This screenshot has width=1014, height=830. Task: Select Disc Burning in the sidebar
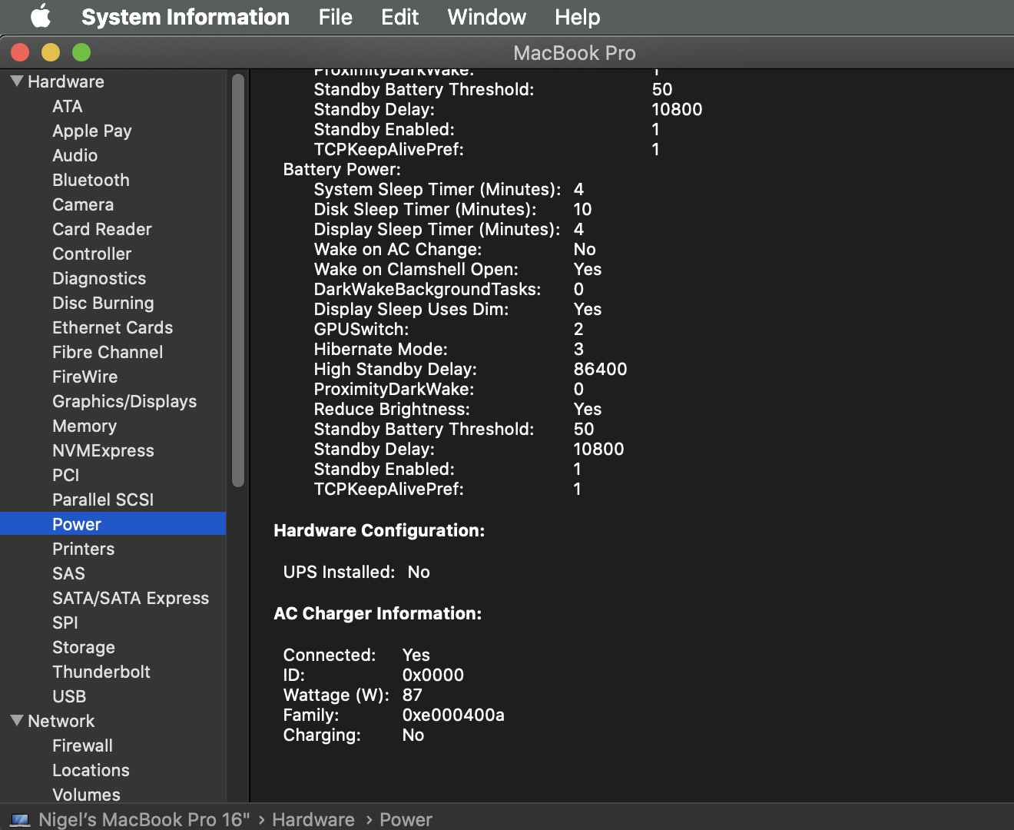coord(103,303)
